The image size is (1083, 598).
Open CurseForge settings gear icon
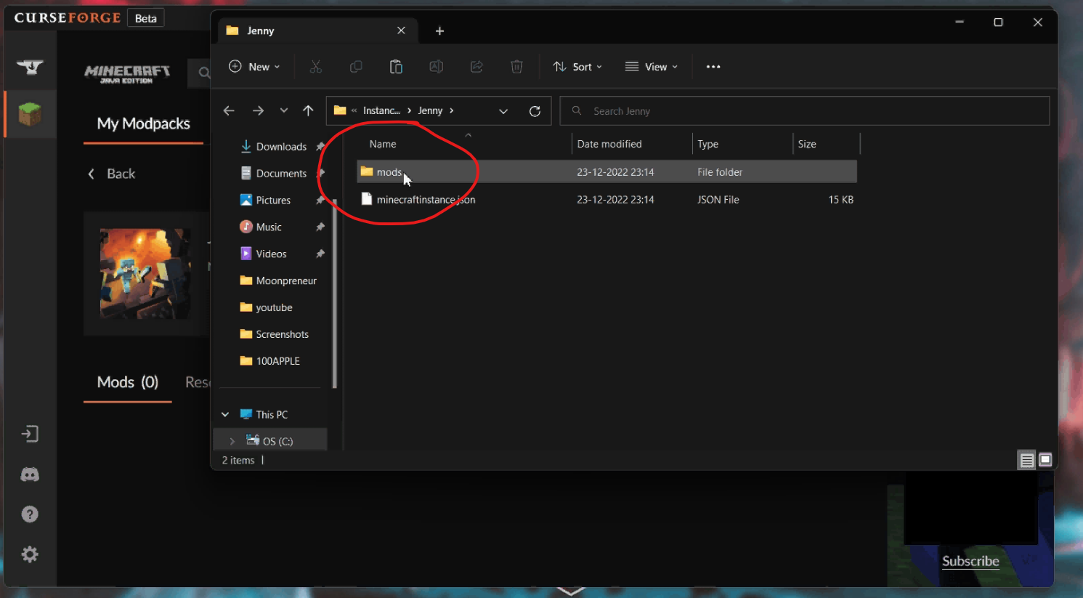point(30,554)
